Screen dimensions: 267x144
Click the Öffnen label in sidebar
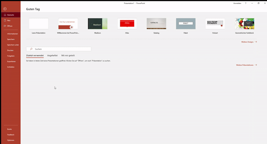click(10, 26)
